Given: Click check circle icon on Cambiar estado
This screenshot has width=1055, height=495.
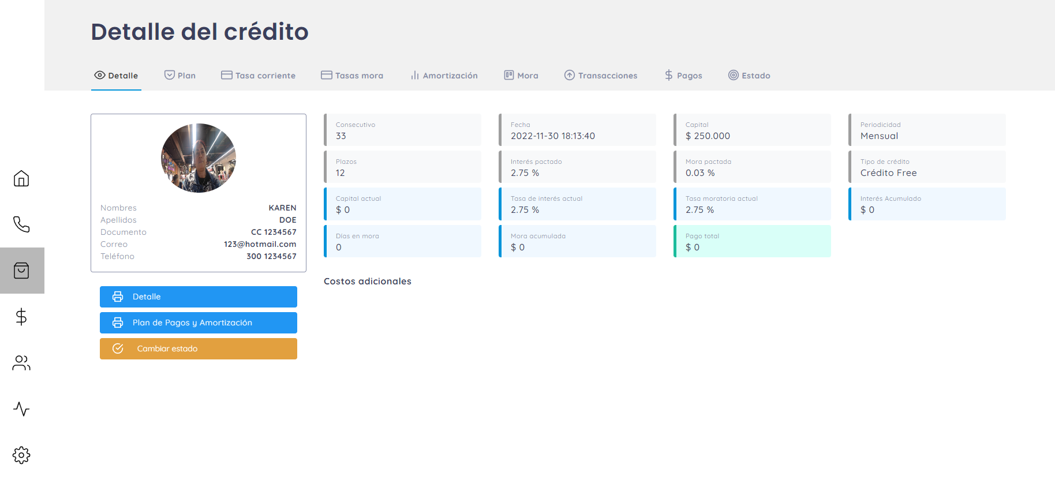Looking at the screenshot, I should pos(118,348).
